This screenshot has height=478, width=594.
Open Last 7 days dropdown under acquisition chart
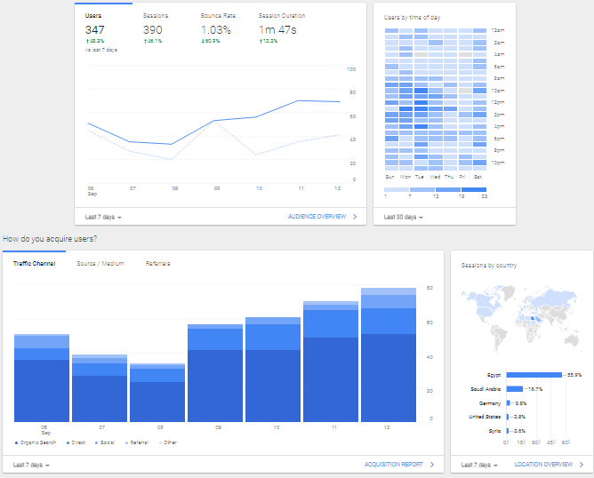[x=31, y=464]
